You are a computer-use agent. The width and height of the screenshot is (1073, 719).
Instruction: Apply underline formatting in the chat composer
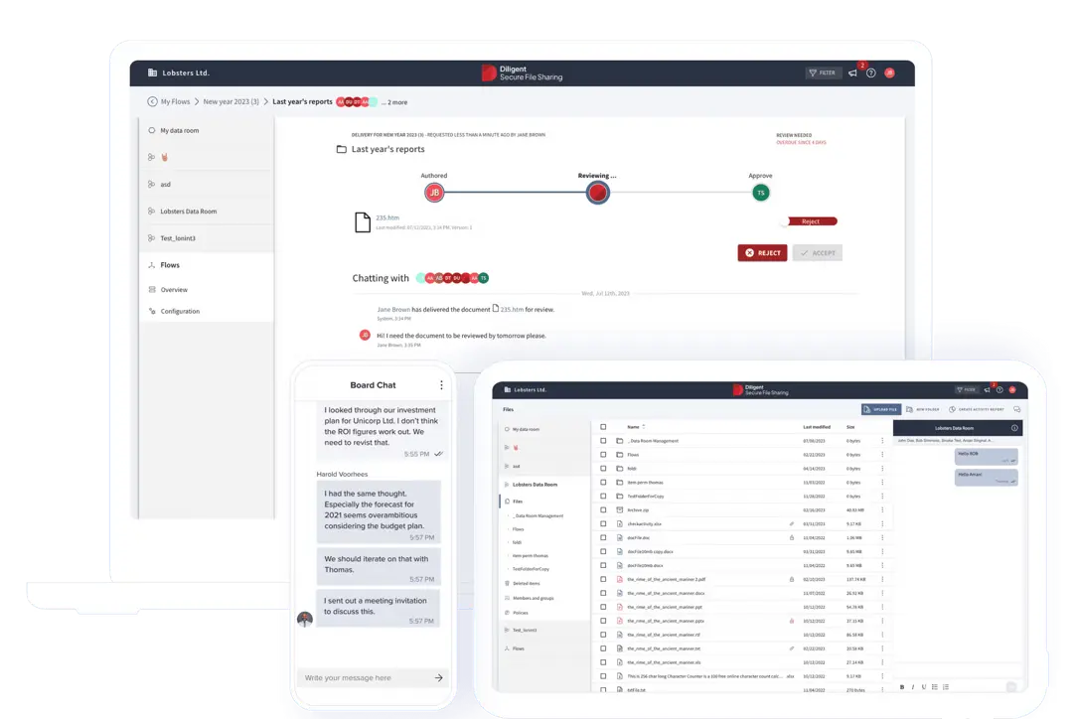(x=924, y=687)
